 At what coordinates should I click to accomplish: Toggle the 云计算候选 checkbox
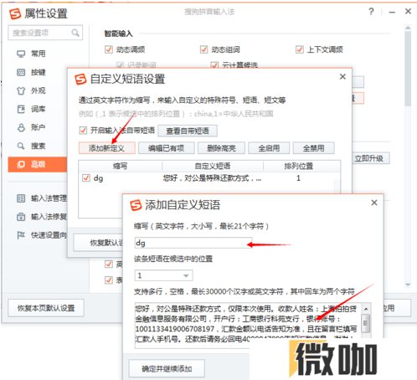point(214,65)
